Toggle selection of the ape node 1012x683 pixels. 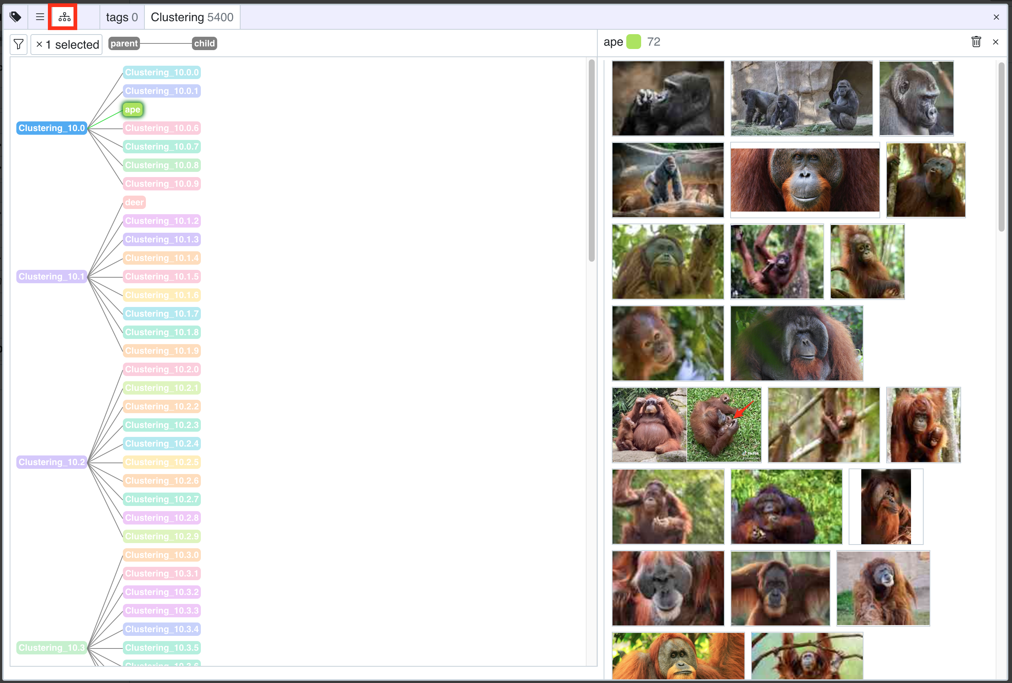pos(133,110)
